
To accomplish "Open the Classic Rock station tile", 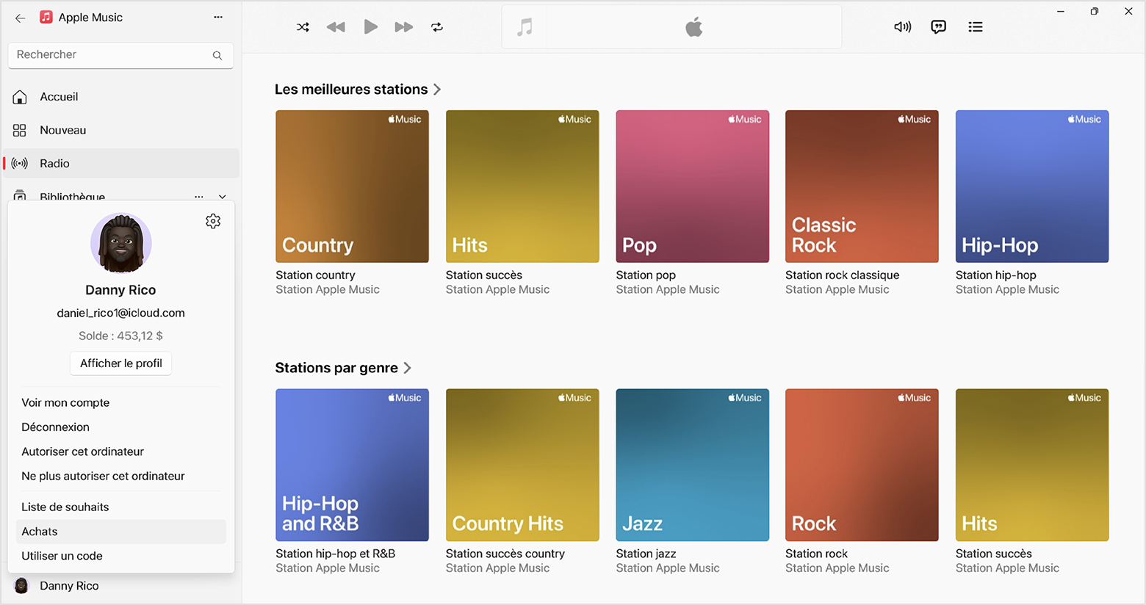I will [862, 186].
